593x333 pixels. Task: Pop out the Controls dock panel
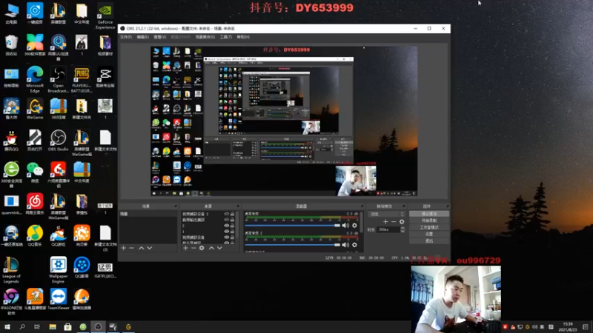(x=448, y=206)
